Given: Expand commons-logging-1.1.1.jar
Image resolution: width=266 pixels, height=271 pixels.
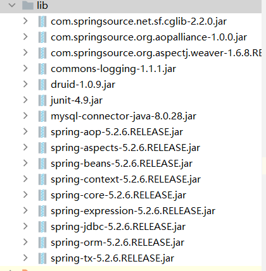Looking at the screenshot, I should (x=25, y=68).
